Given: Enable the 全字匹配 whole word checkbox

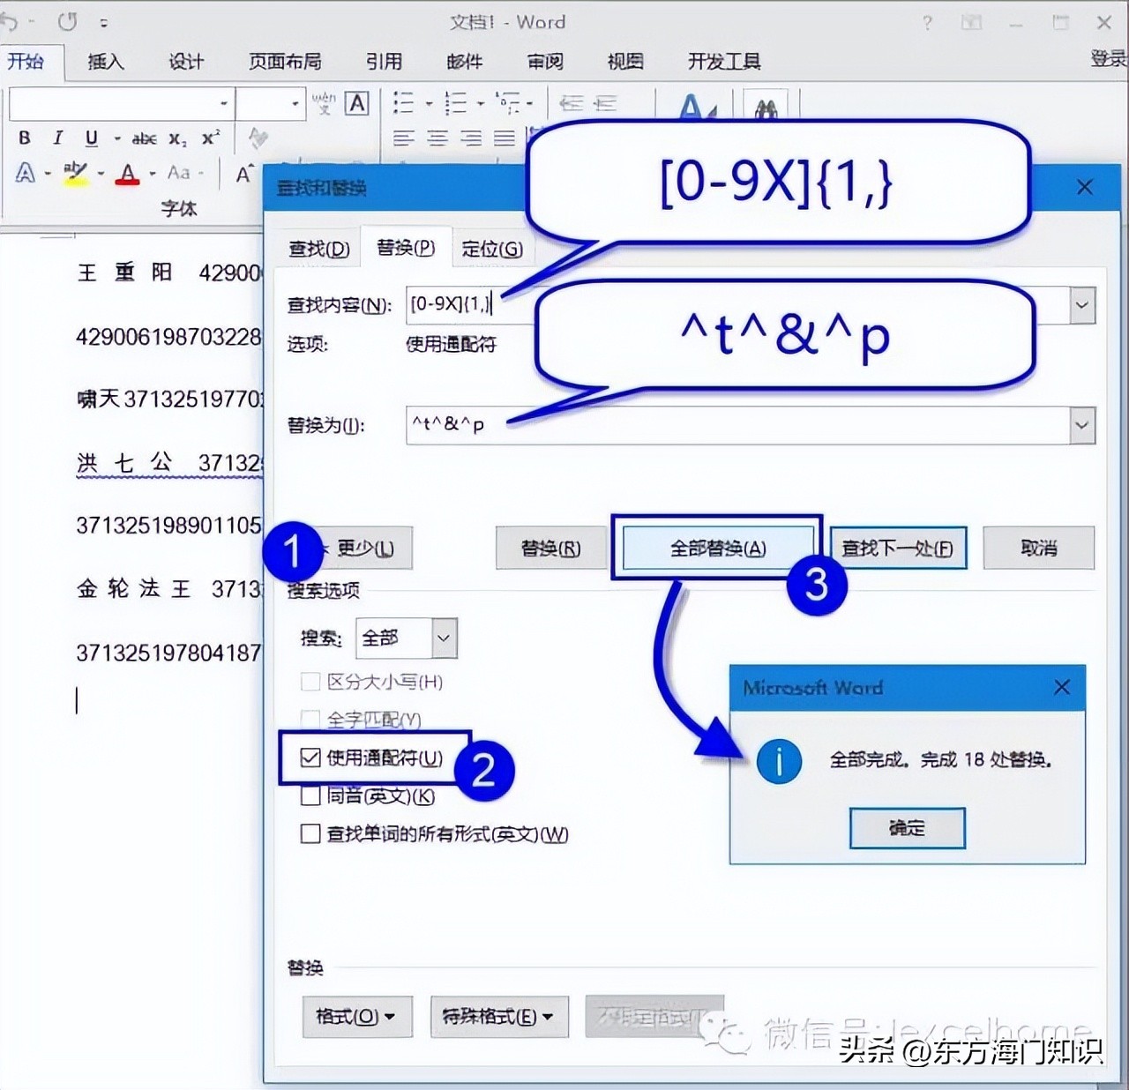Looking at the screenshot, I should point(310,720).
